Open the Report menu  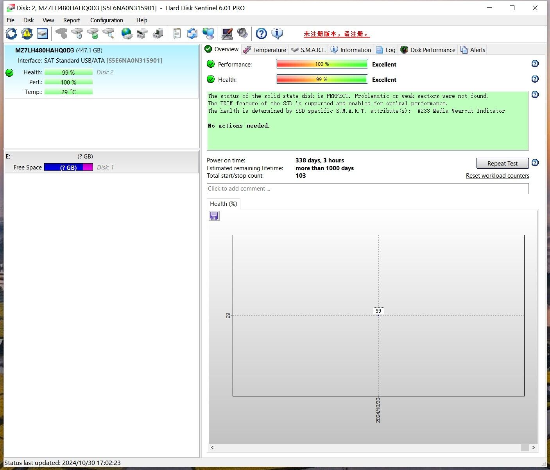(x=72, y=20)
